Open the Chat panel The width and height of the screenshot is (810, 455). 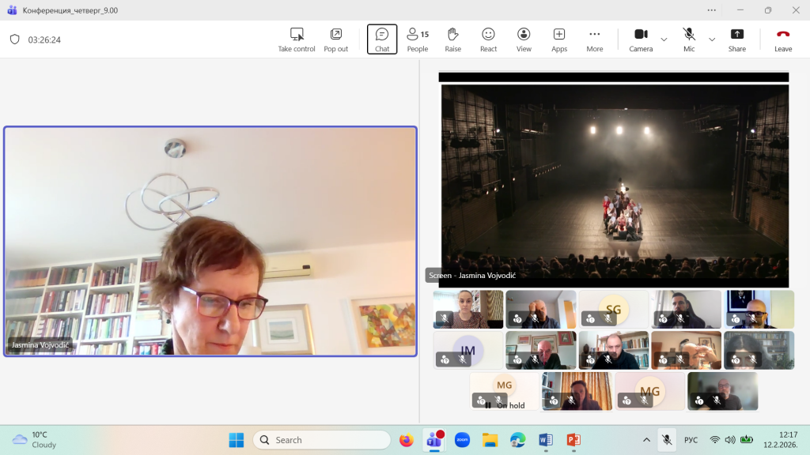382,39
